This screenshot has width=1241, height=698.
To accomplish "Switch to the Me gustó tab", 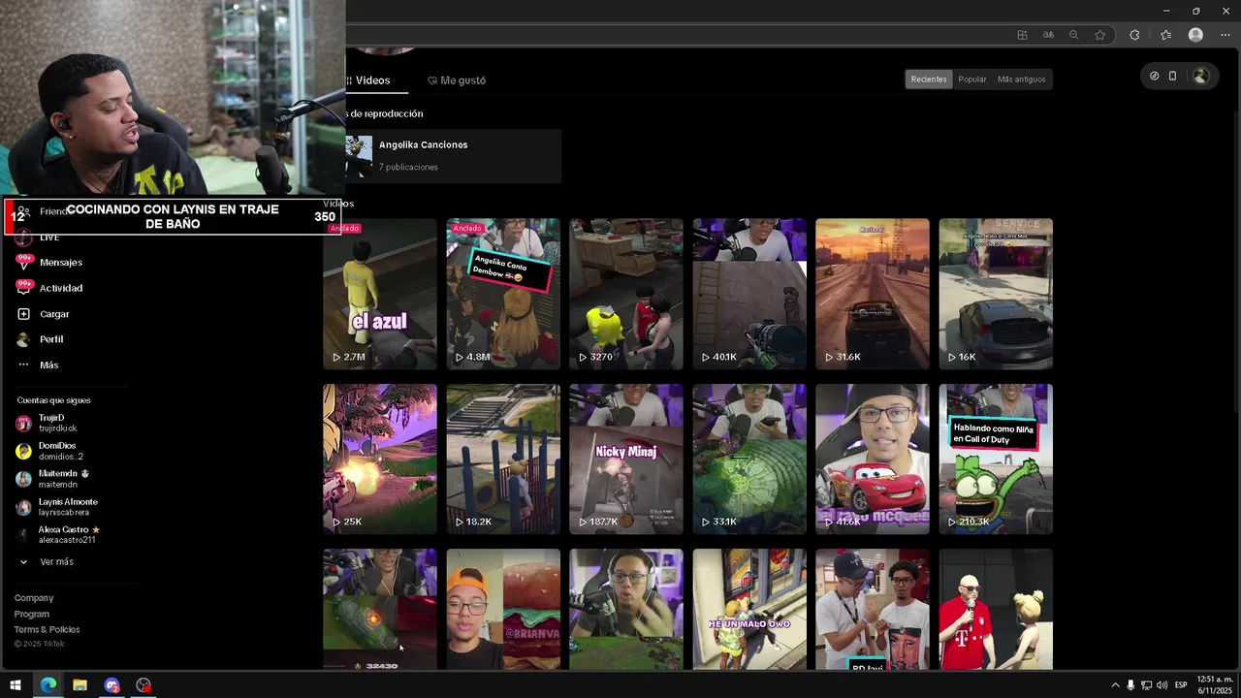I will pyautogui.click(x=457, y=80).
